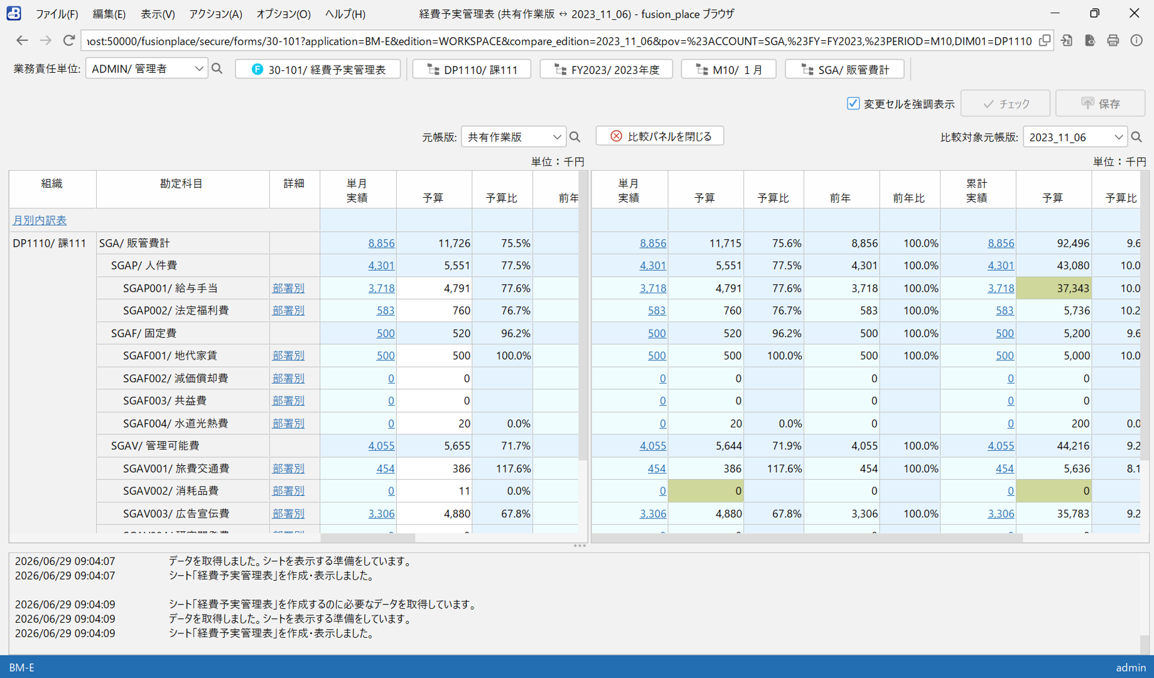Click the admin user status label

tap(1131, 667)
